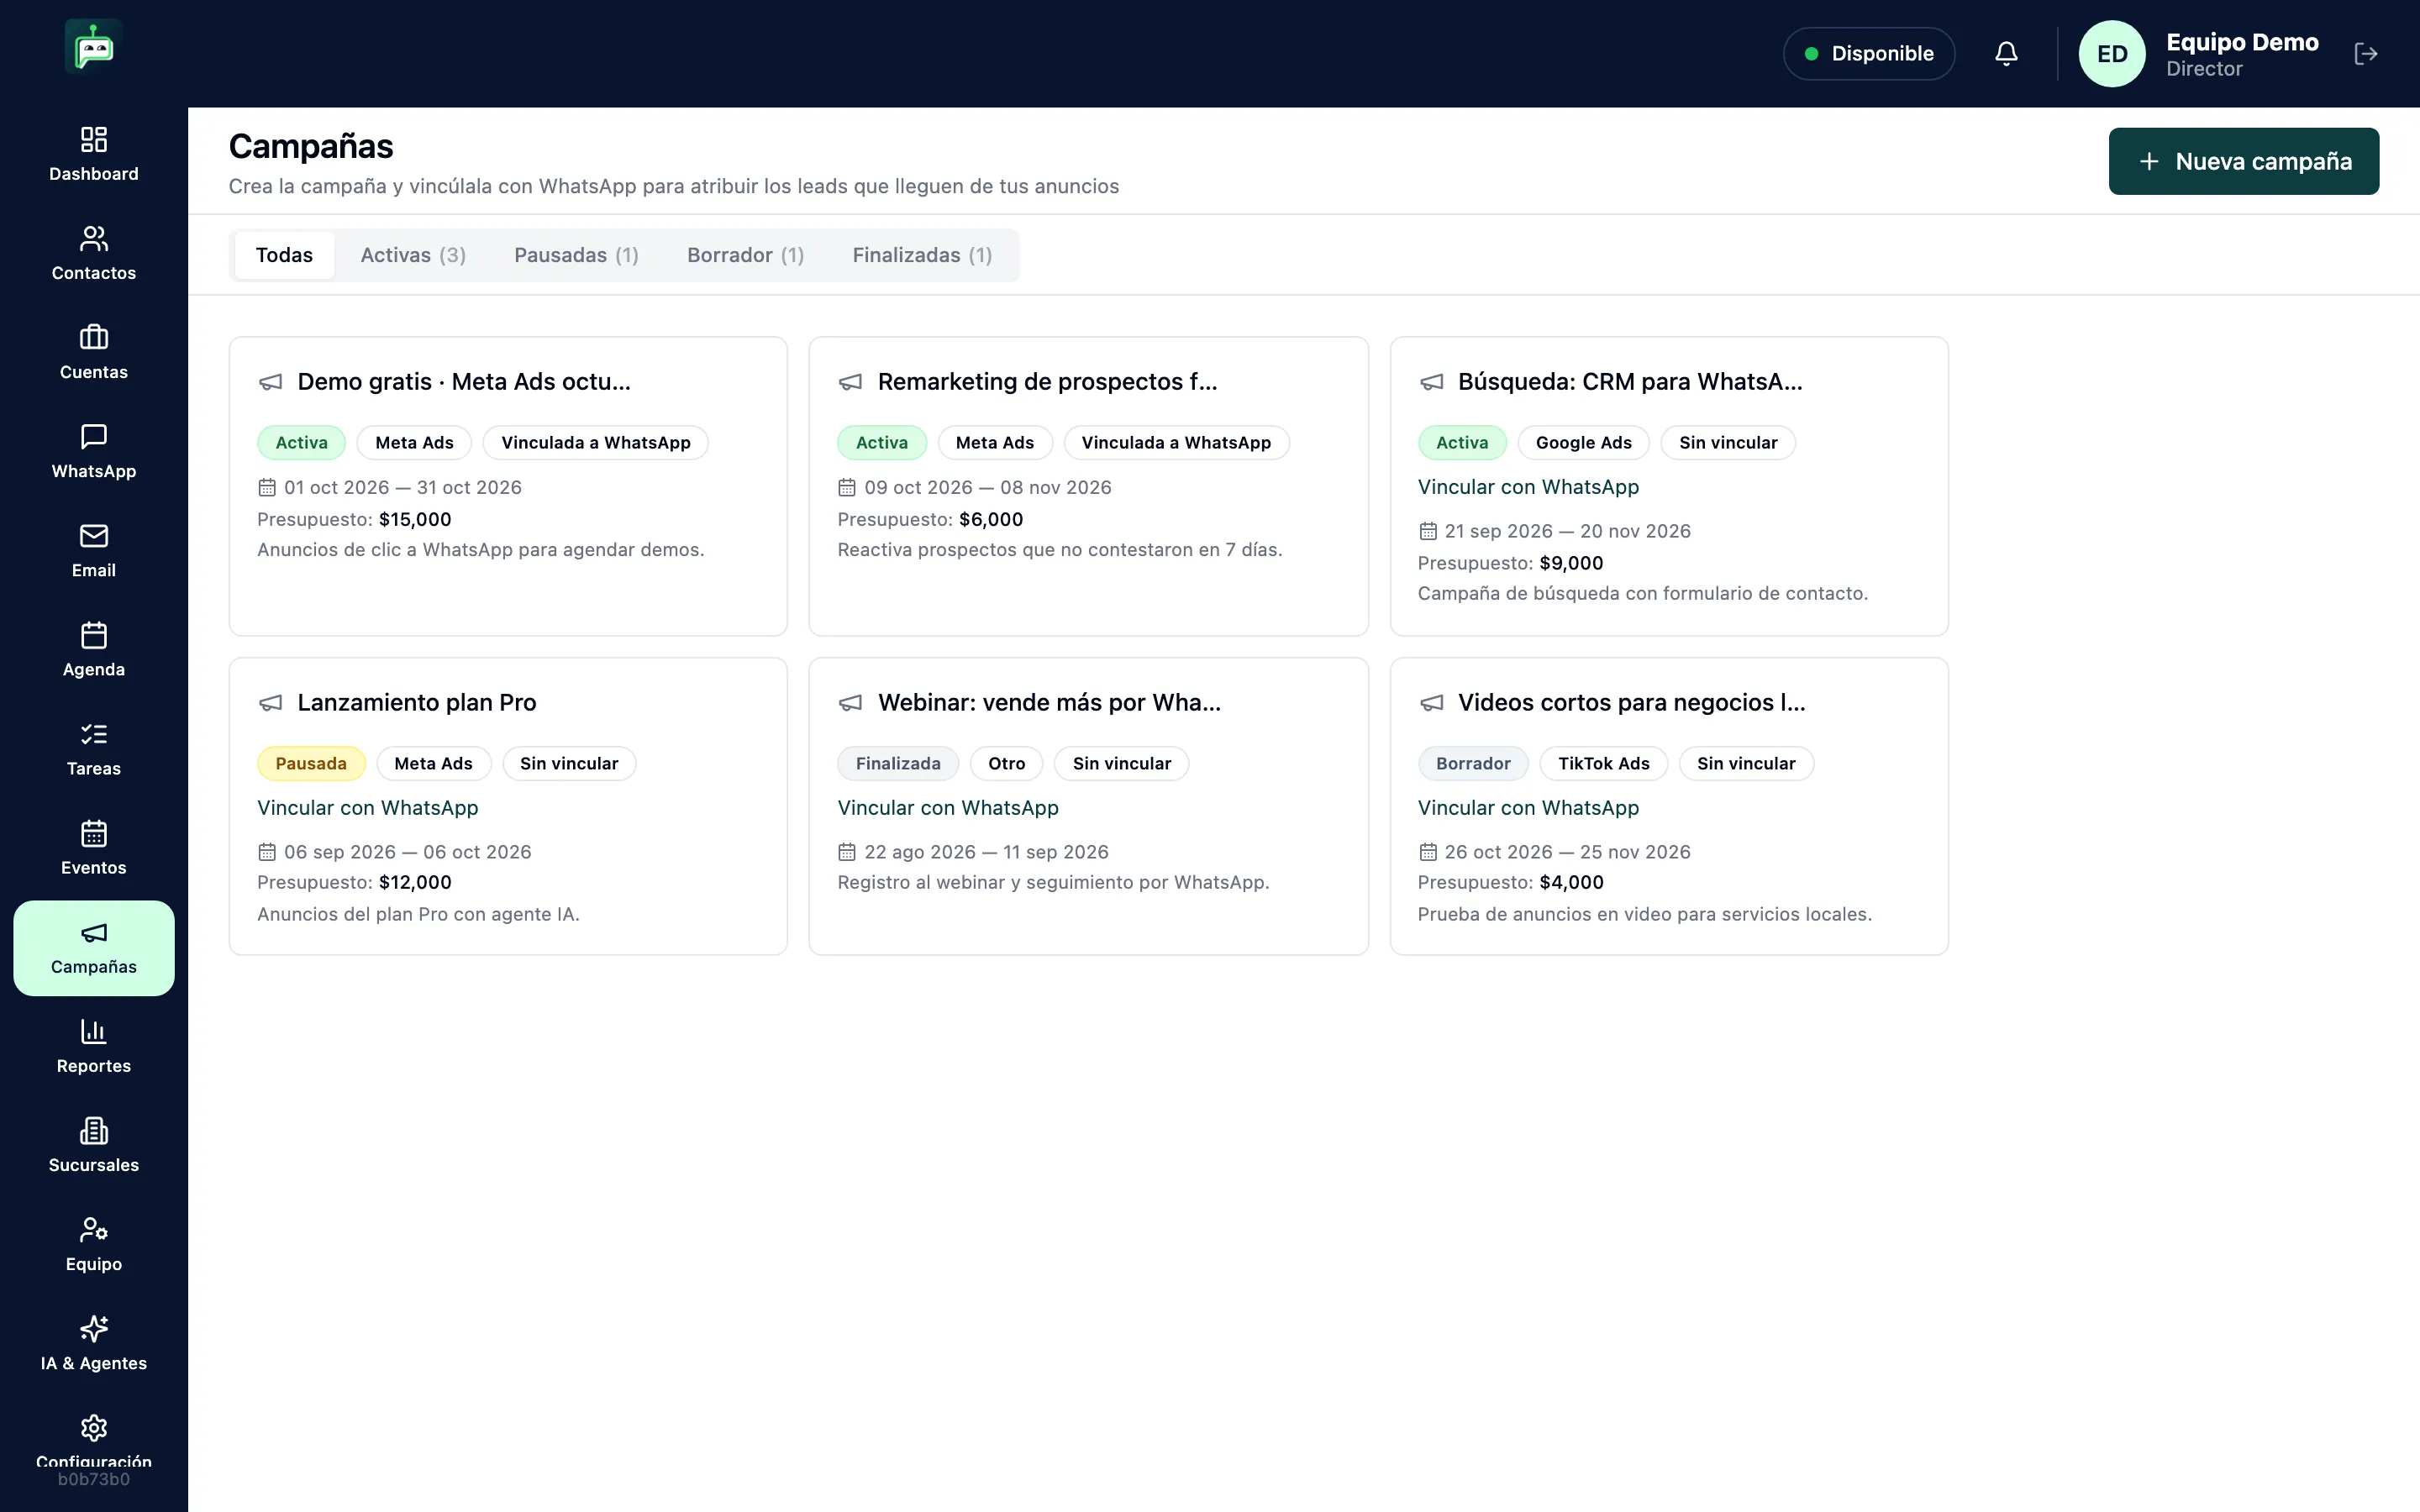Screen dimensions: 2420x1512
Task: Switch to Borrador (1) tab
Action: pos(745,255)
